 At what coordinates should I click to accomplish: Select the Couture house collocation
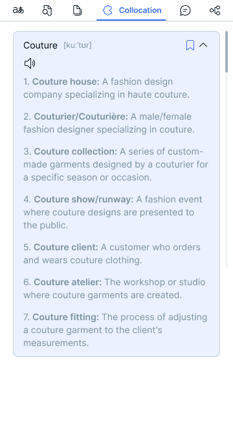click(66, 81)
